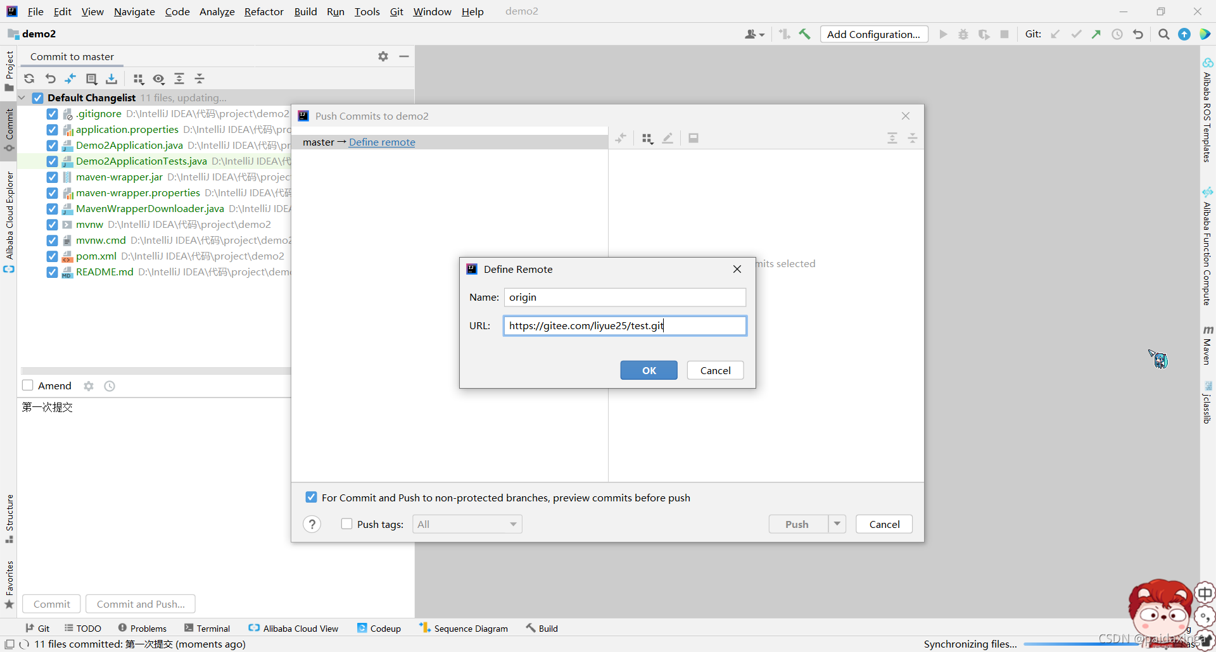The height and width of the screenshot is (652, 1216).
Task: Open Git Show History clock icon
Action: coord(1117,34)
